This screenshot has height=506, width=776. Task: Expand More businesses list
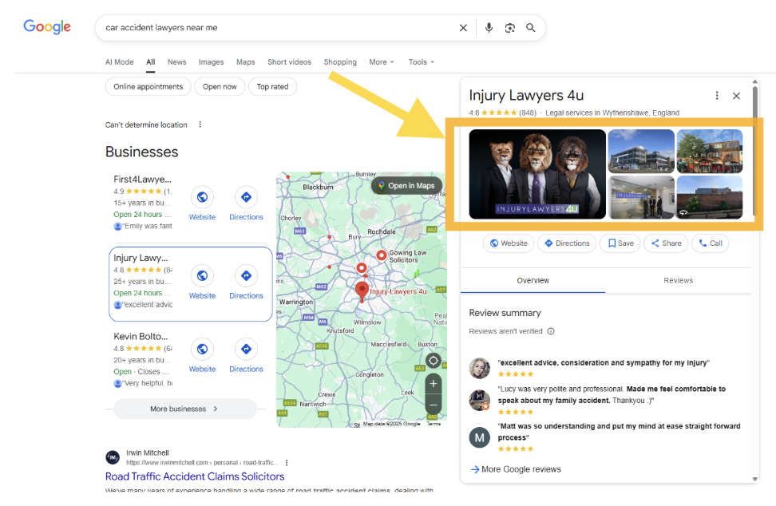(184, 409)
